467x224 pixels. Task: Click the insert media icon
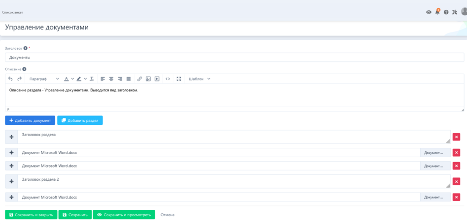[x=157, y=79]
